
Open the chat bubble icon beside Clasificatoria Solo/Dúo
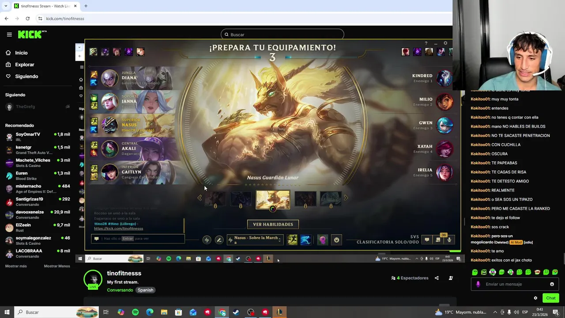pyautogui.click(x=427, y=240)
